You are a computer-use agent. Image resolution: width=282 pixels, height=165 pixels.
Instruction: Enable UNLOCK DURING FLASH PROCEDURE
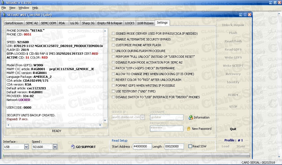pos(113,51)
